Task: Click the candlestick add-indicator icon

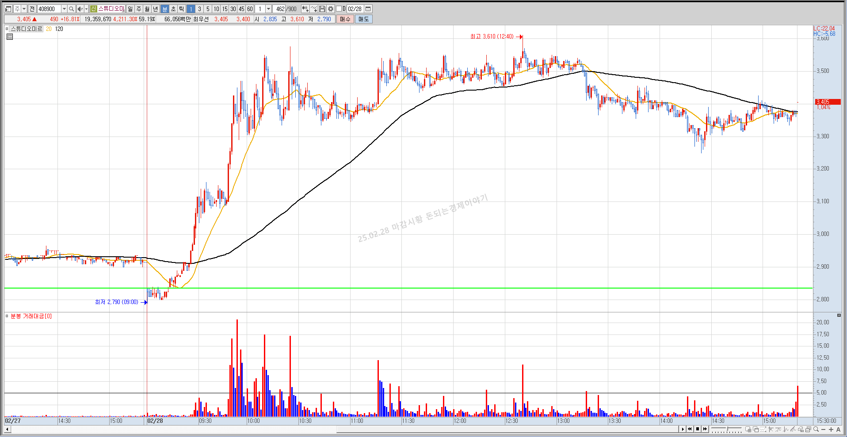Action: point(305,9)
